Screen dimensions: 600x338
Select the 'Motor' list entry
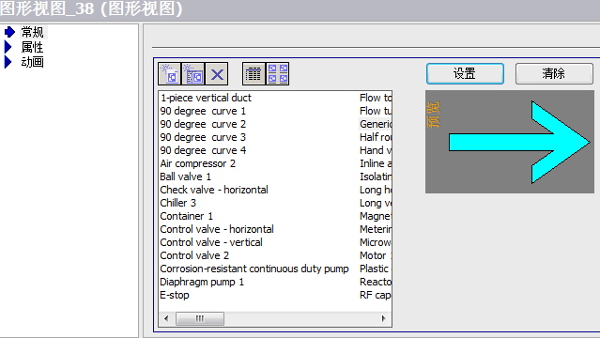pyautogui.click(x=376, y=255)
